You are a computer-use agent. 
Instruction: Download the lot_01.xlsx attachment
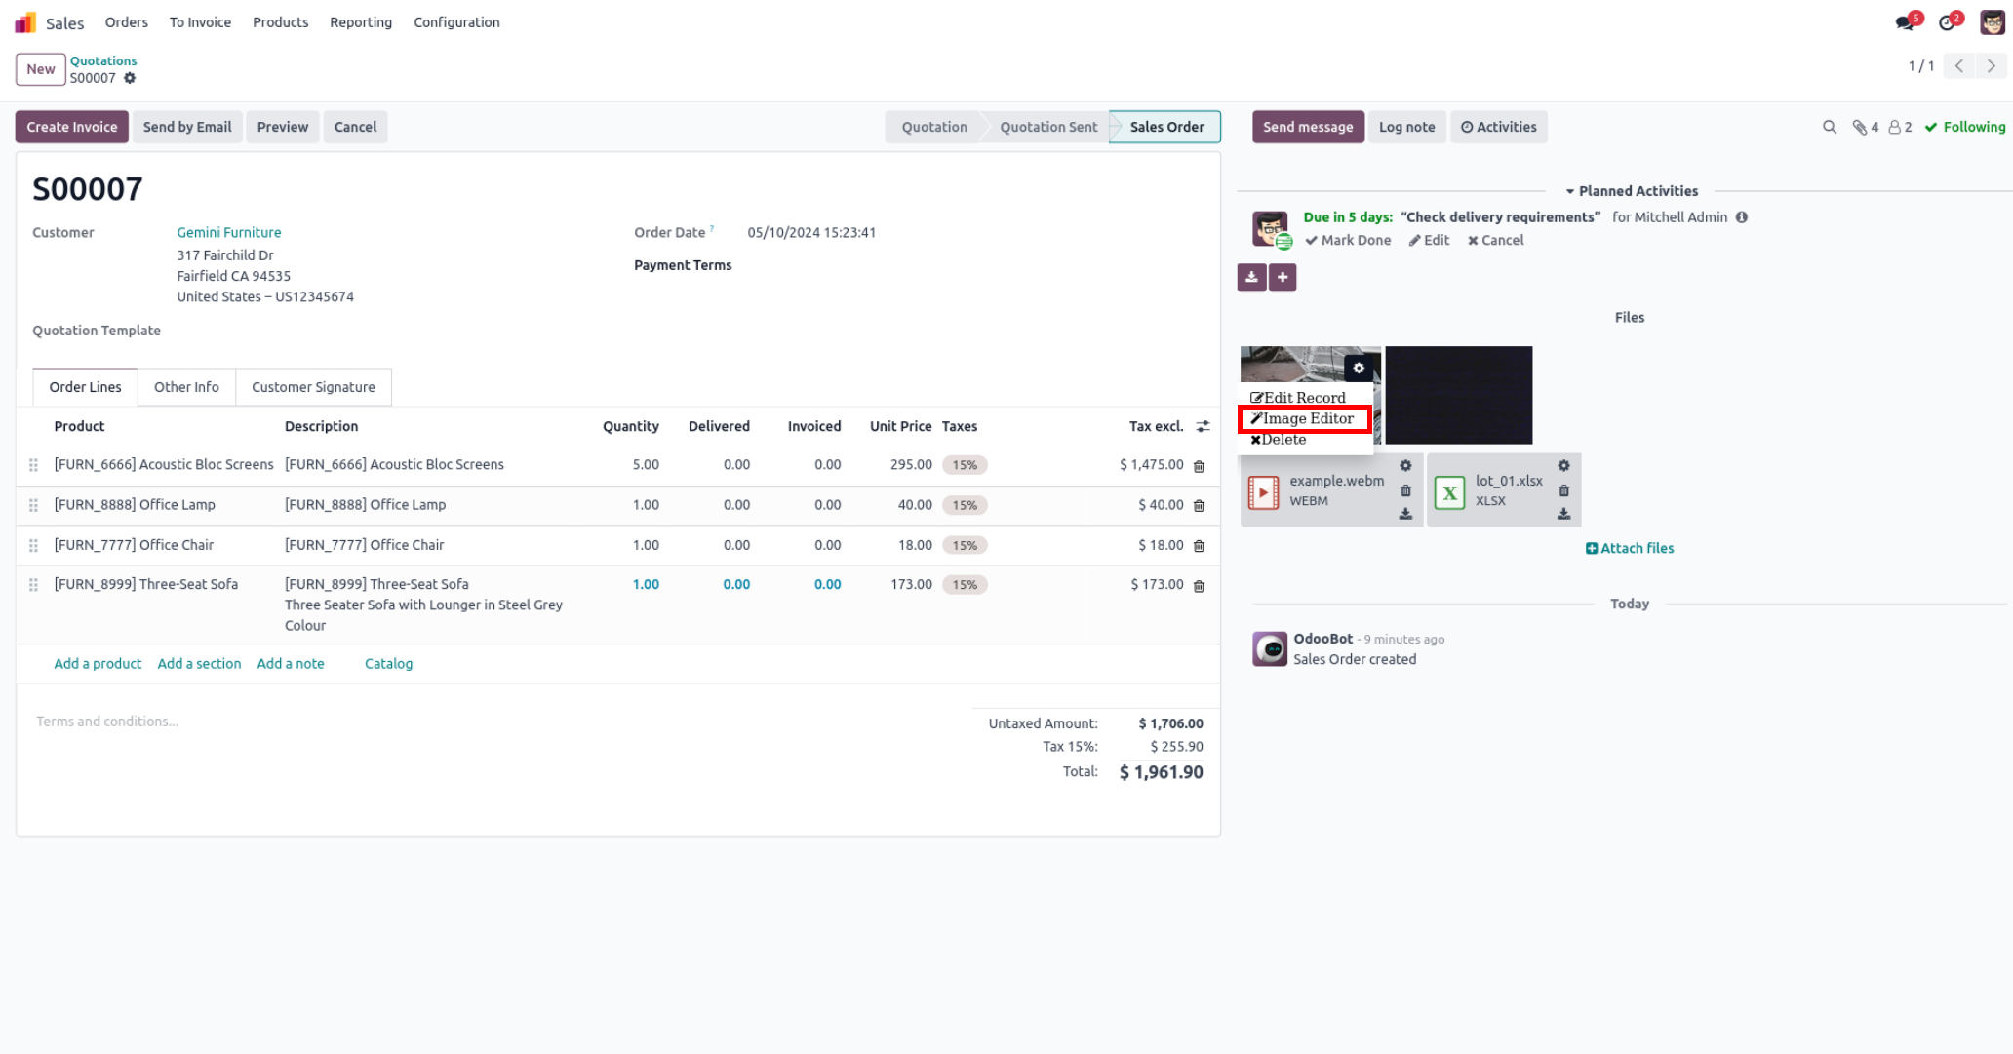click(1563, 514)
